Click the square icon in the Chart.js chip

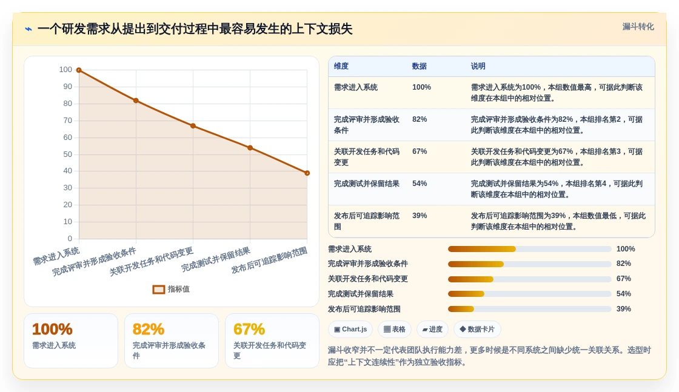click(337, 329)
